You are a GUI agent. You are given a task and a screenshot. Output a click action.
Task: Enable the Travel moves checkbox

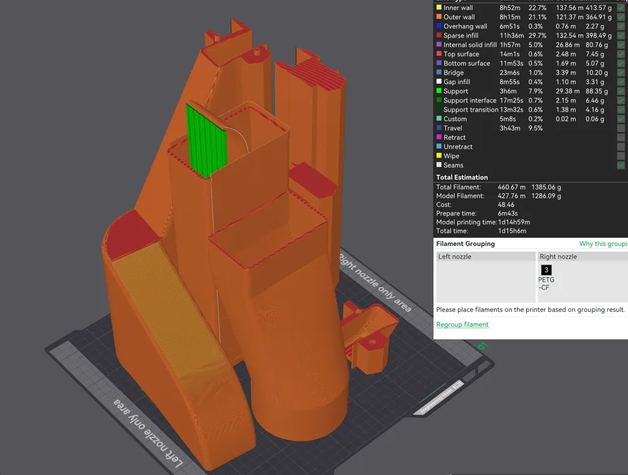[621, 128]
